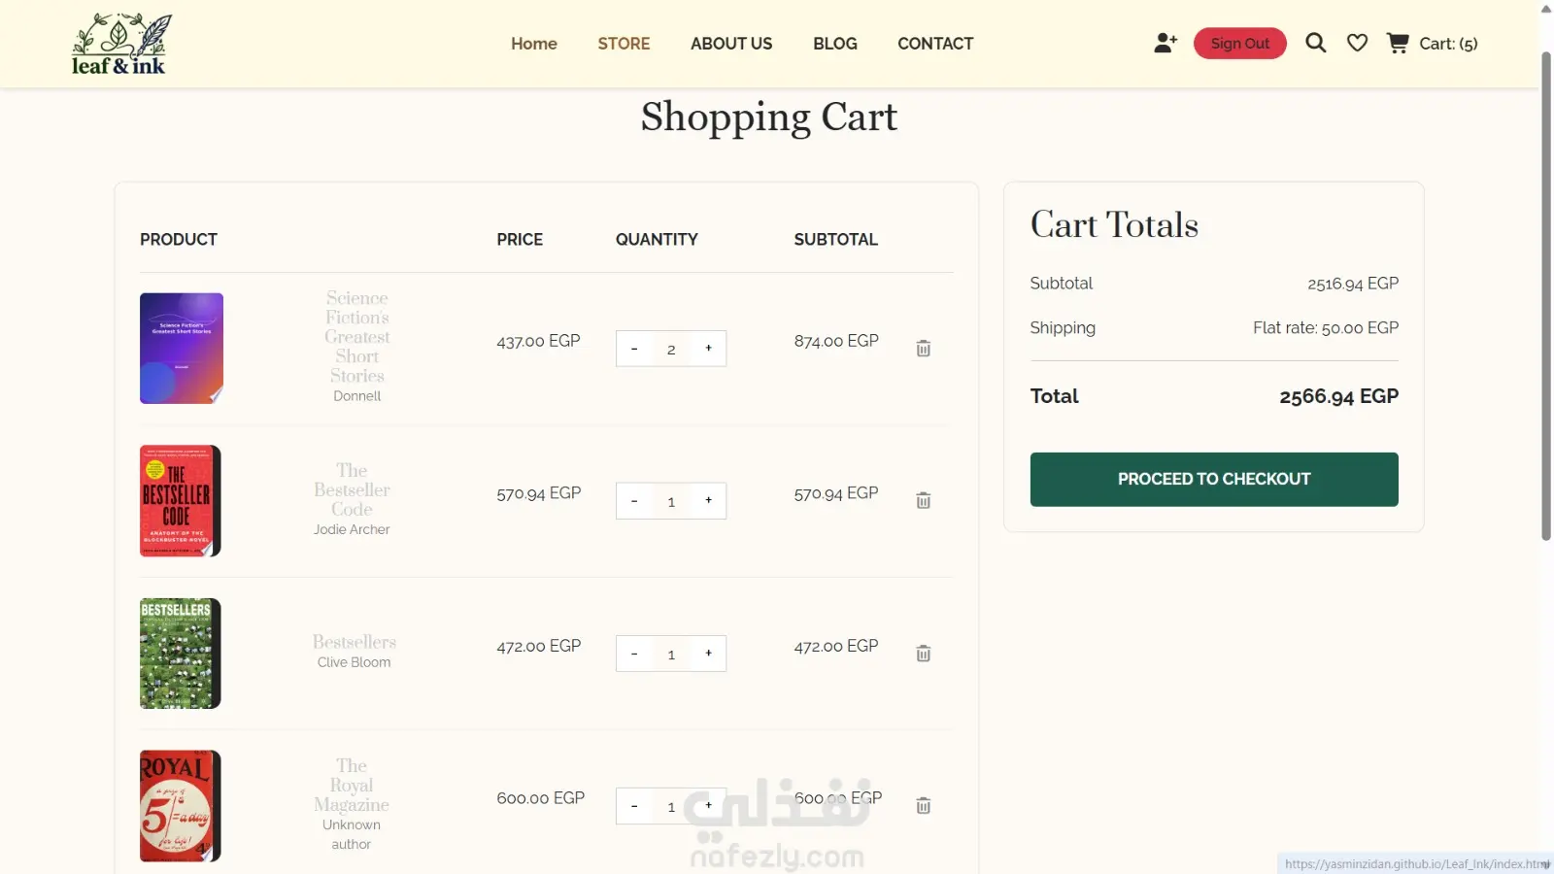This screenshot has width=1554, height=874.
Task: Open the ABOUT US page
Action: 731,44
